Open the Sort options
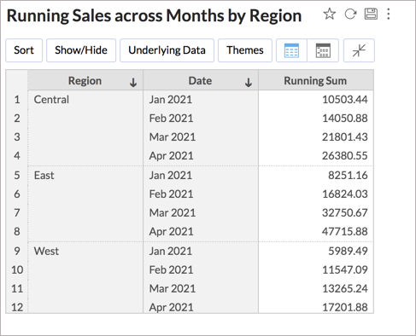This screenshot has height=336, width=416. point(24,50)
